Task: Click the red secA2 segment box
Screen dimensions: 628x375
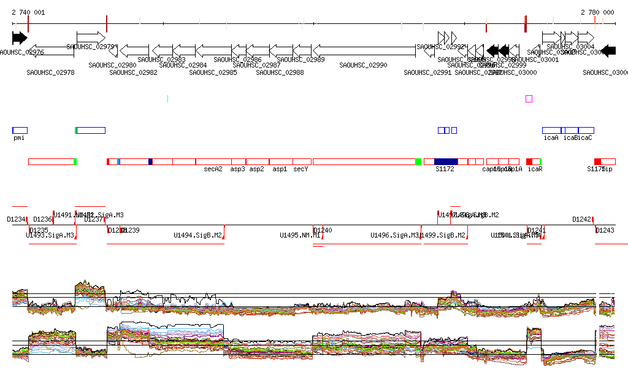Action: [213, 162]
